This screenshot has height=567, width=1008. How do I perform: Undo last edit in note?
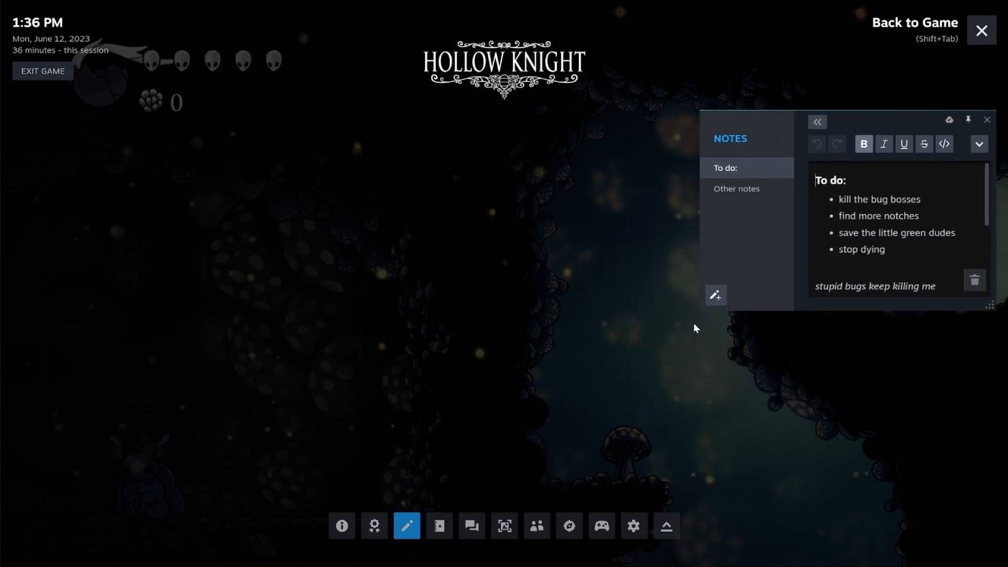[x=816, y=144]
